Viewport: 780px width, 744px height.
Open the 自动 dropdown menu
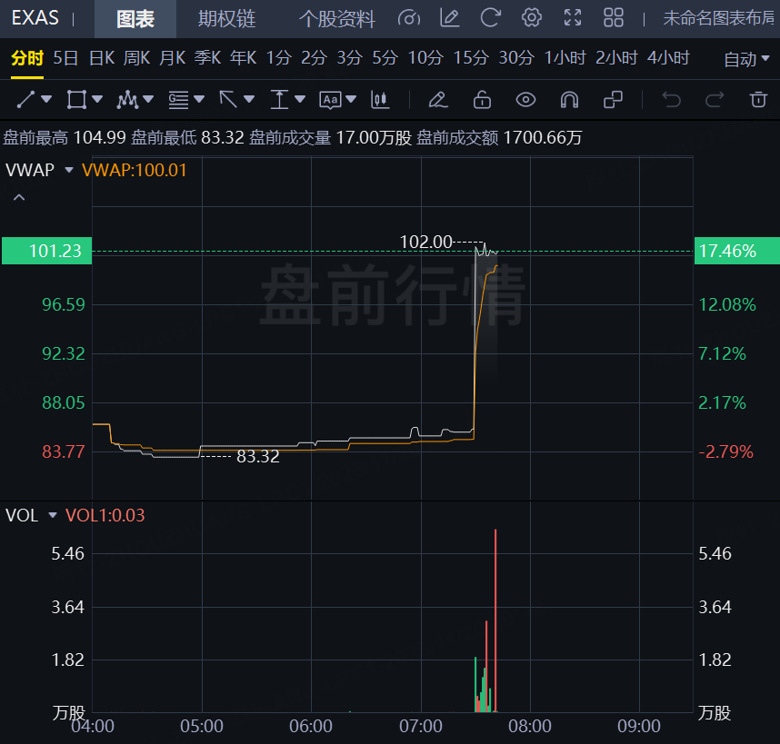click(747, 59)
